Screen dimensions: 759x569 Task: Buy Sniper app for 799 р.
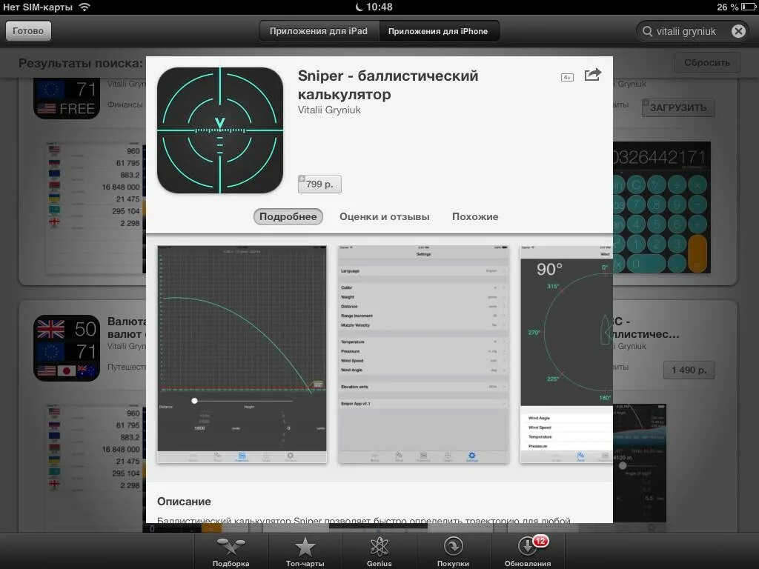[319, 184]
